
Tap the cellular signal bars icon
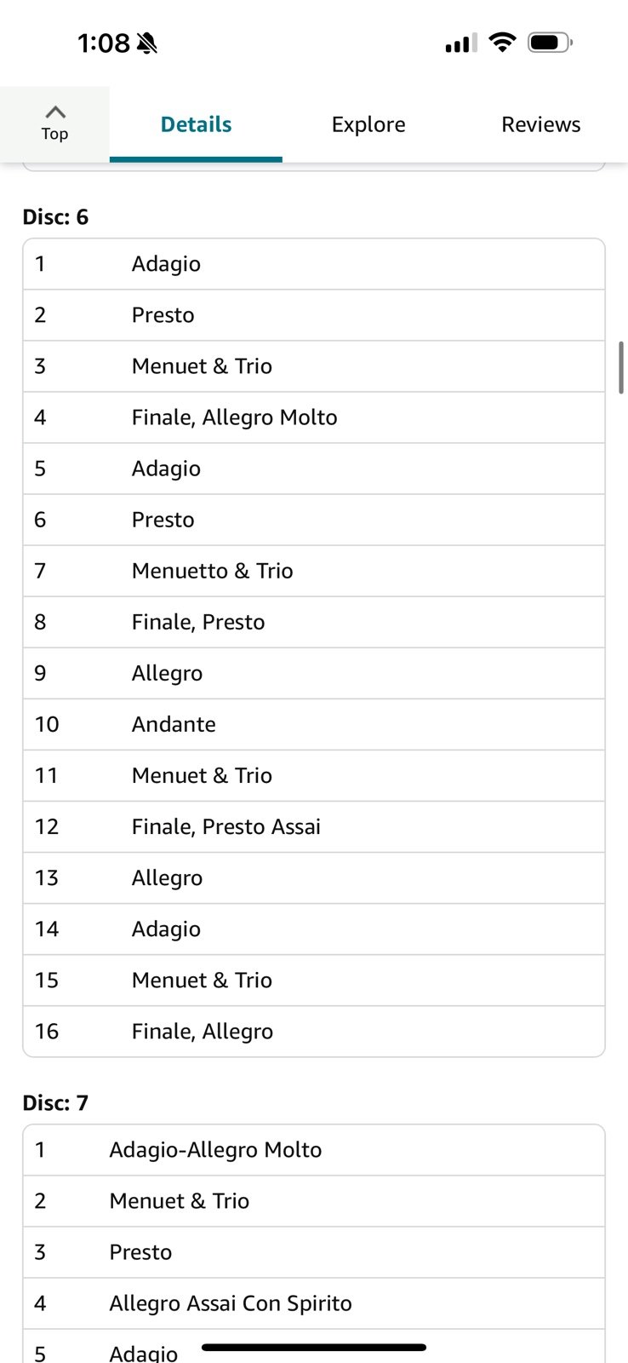[x=460, y=43]
